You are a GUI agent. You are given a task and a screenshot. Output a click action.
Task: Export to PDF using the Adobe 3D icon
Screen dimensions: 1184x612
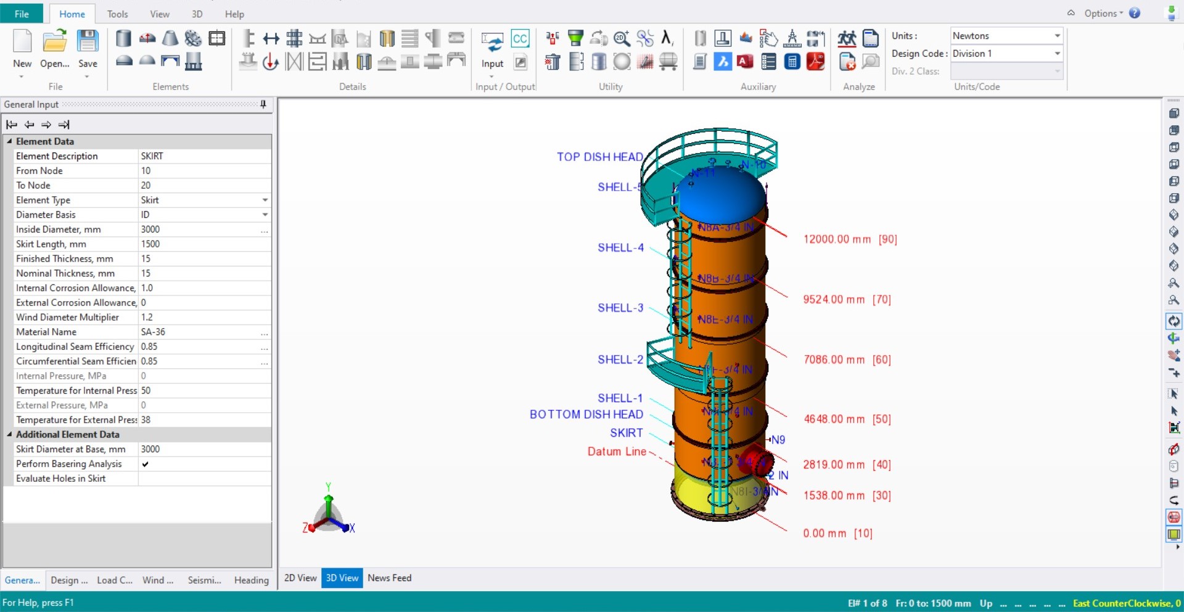pyautogui.click(x=815, y=62)
